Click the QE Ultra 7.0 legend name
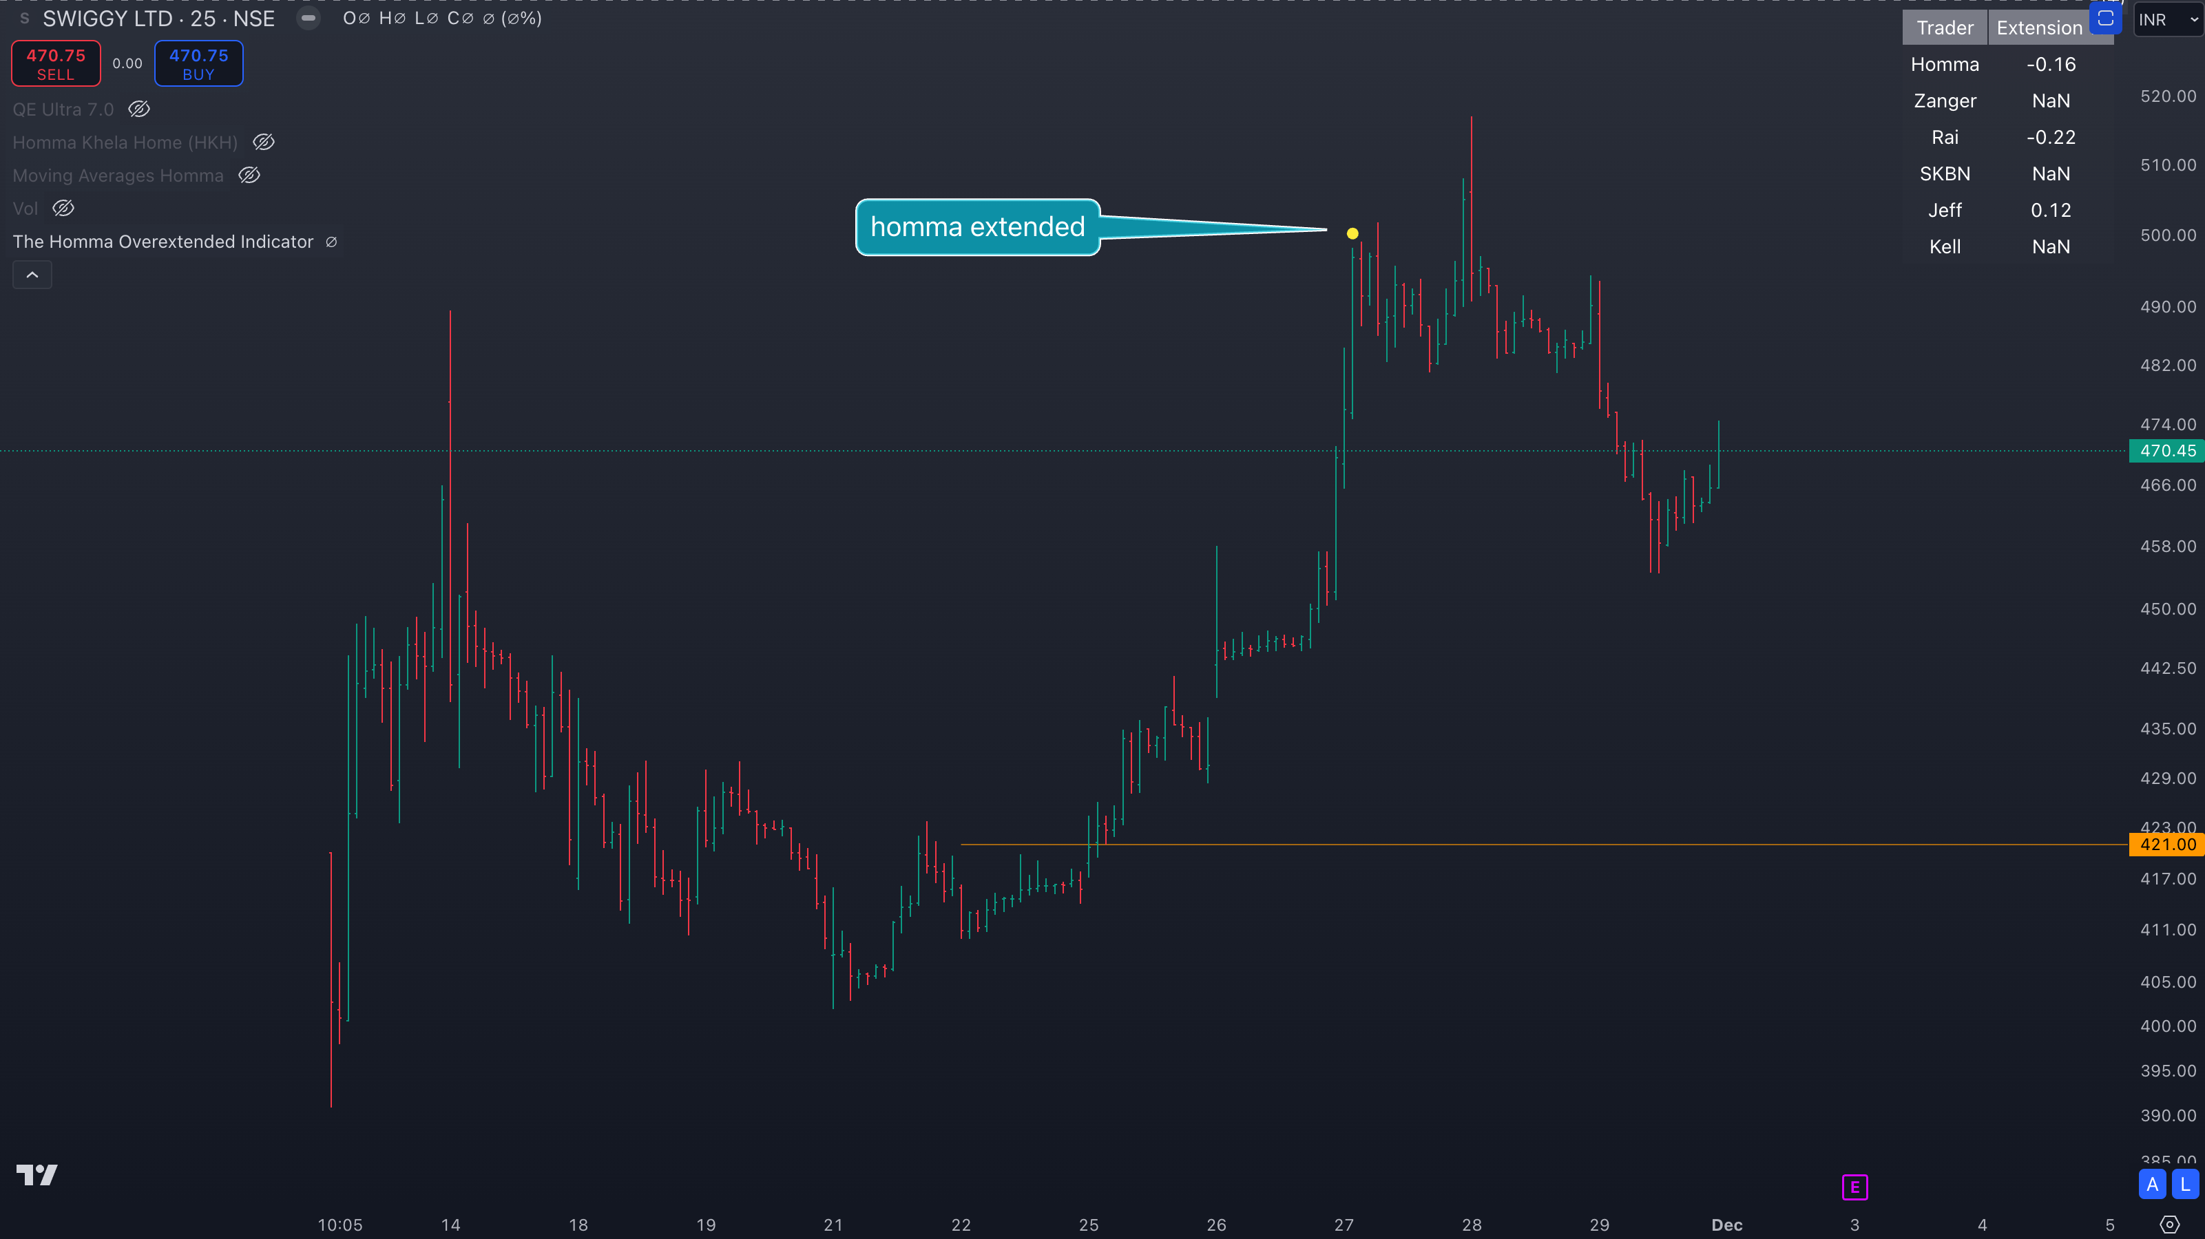 click(63, 109)
